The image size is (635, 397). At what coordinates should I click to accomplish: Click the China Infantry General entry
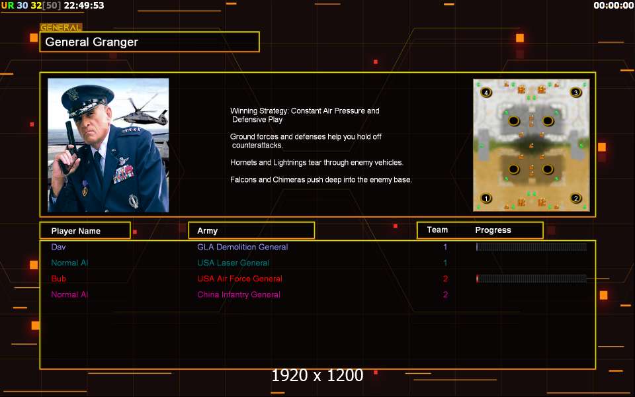pos(239,294)
